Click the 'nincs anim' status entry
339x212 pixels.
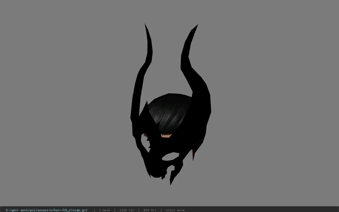175,210
